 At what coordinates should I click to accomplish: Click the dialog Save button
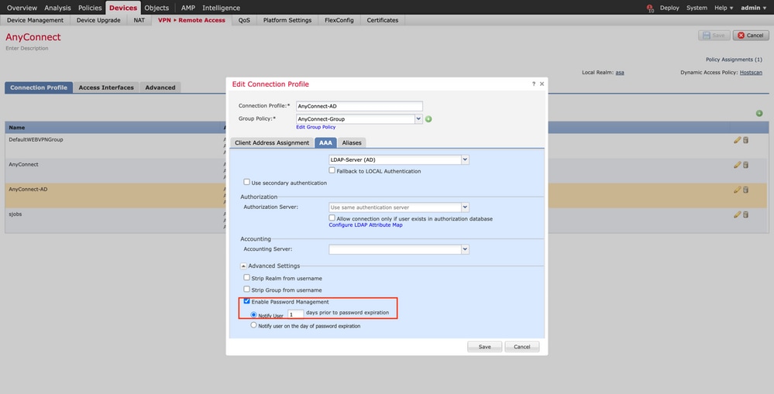click(485, 347)
